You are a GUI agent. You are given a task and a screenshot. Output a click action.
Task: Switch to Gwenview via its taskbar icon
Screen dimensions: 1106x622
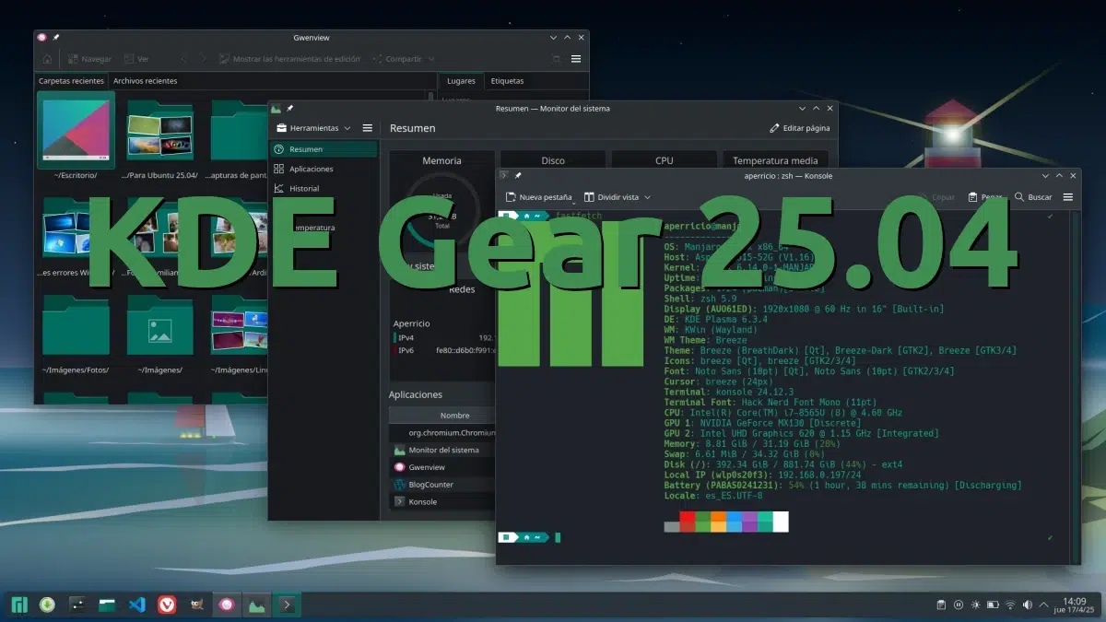227,605
